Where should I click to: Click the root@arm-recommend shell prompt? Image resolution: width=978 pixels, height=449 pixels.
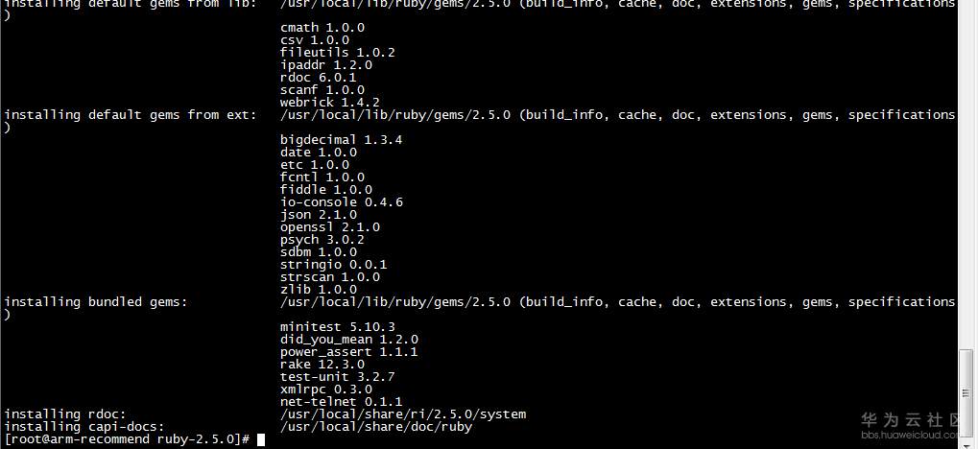[x=127, y=439]
